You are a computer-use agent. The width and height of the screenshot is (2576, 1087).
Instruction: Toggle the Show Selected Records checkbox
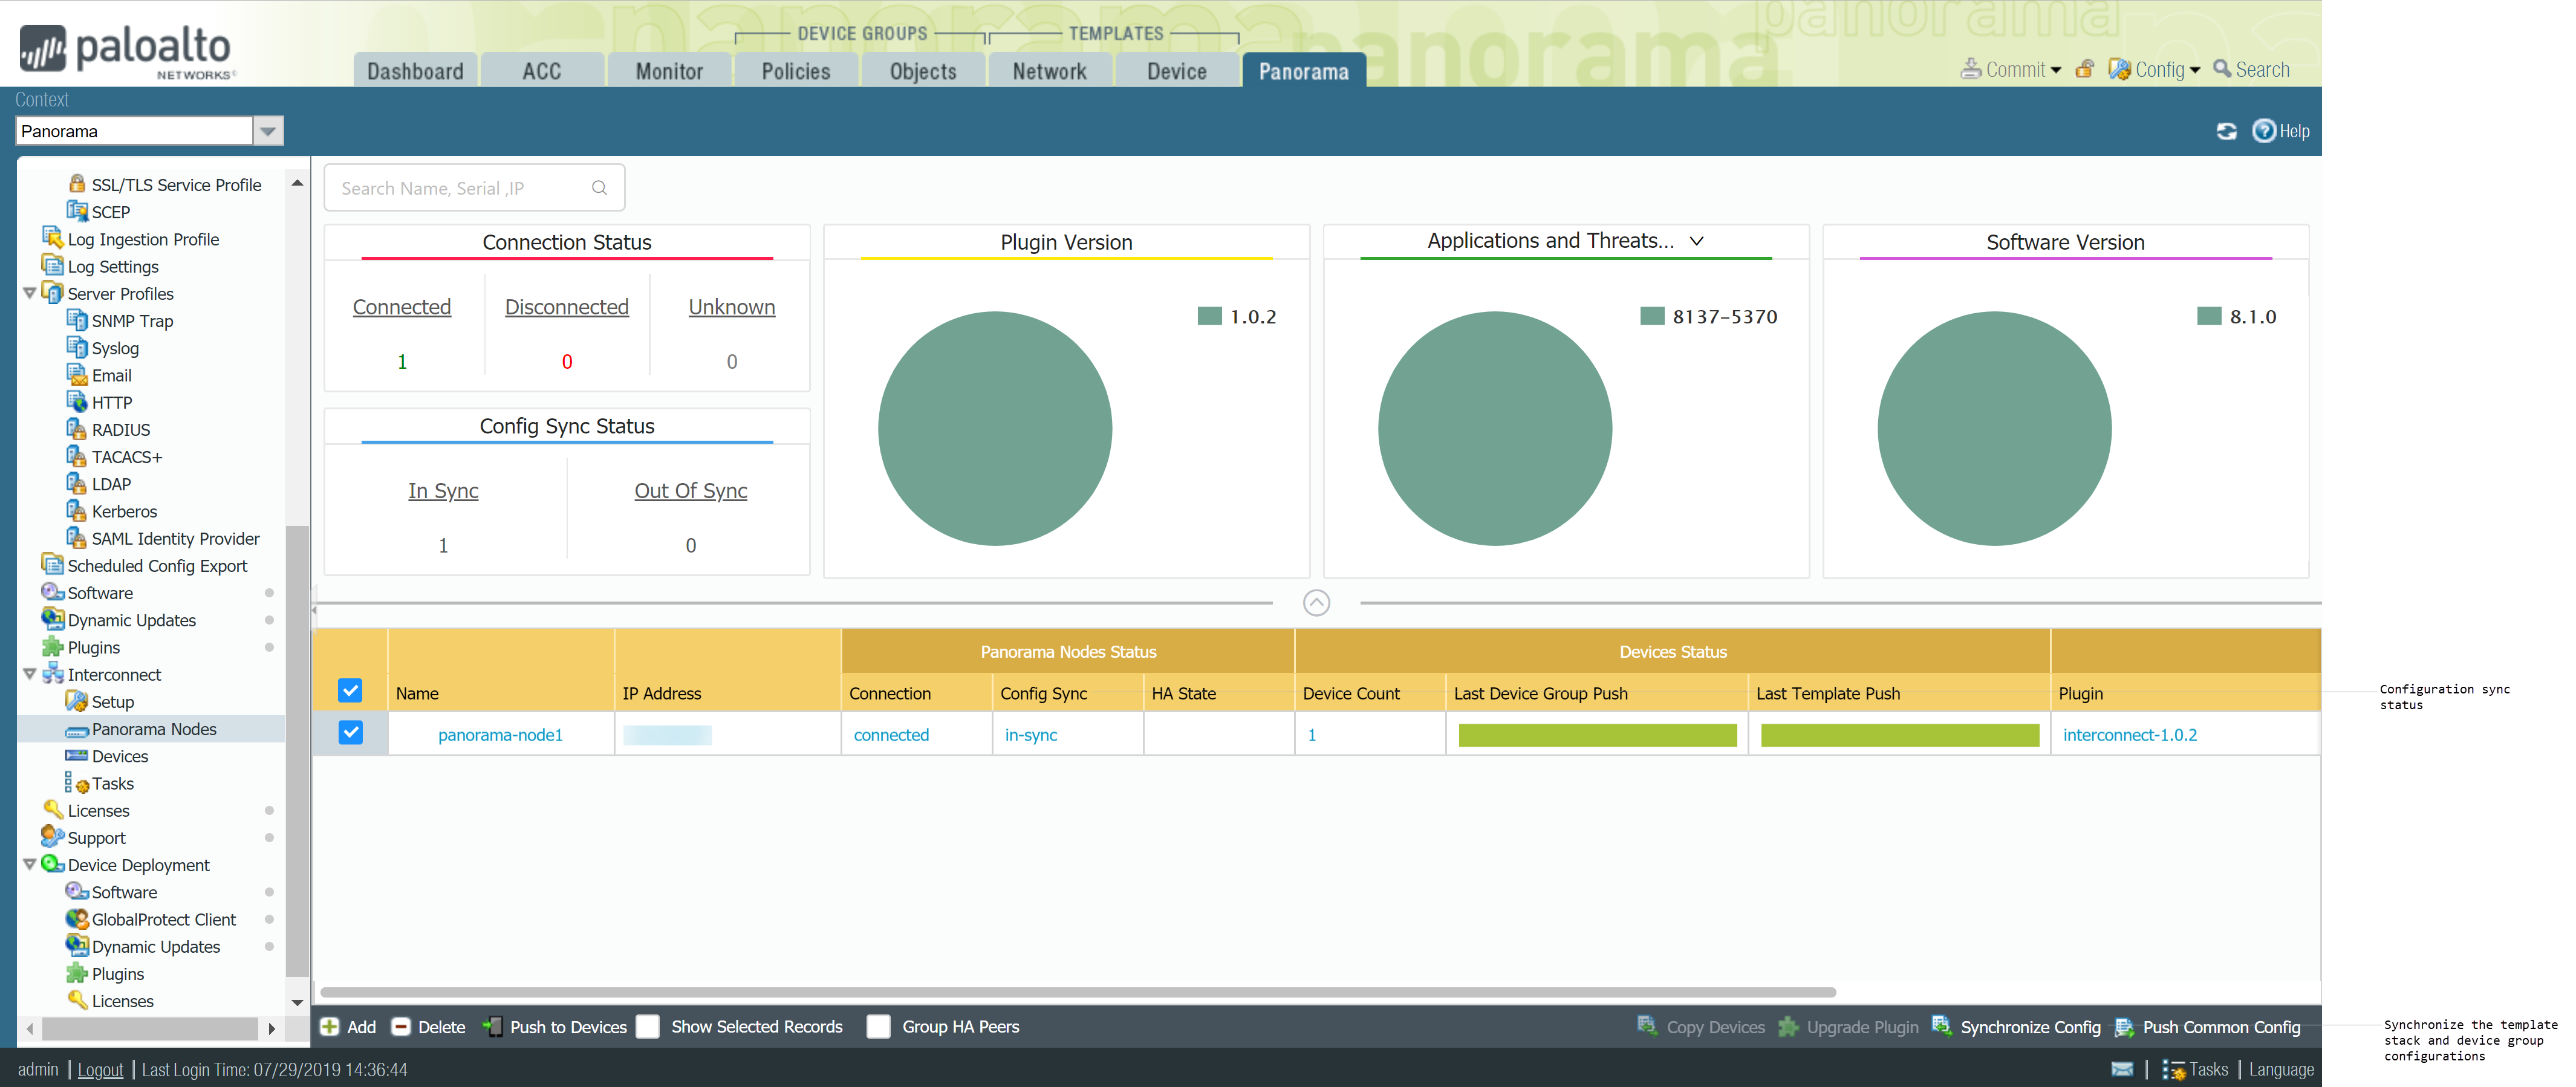[x=648, y=1027]
